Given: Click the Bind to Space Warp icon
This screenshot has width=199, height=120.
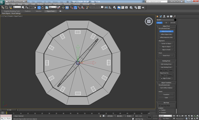Looking at the screenshot, I should 10,7.
